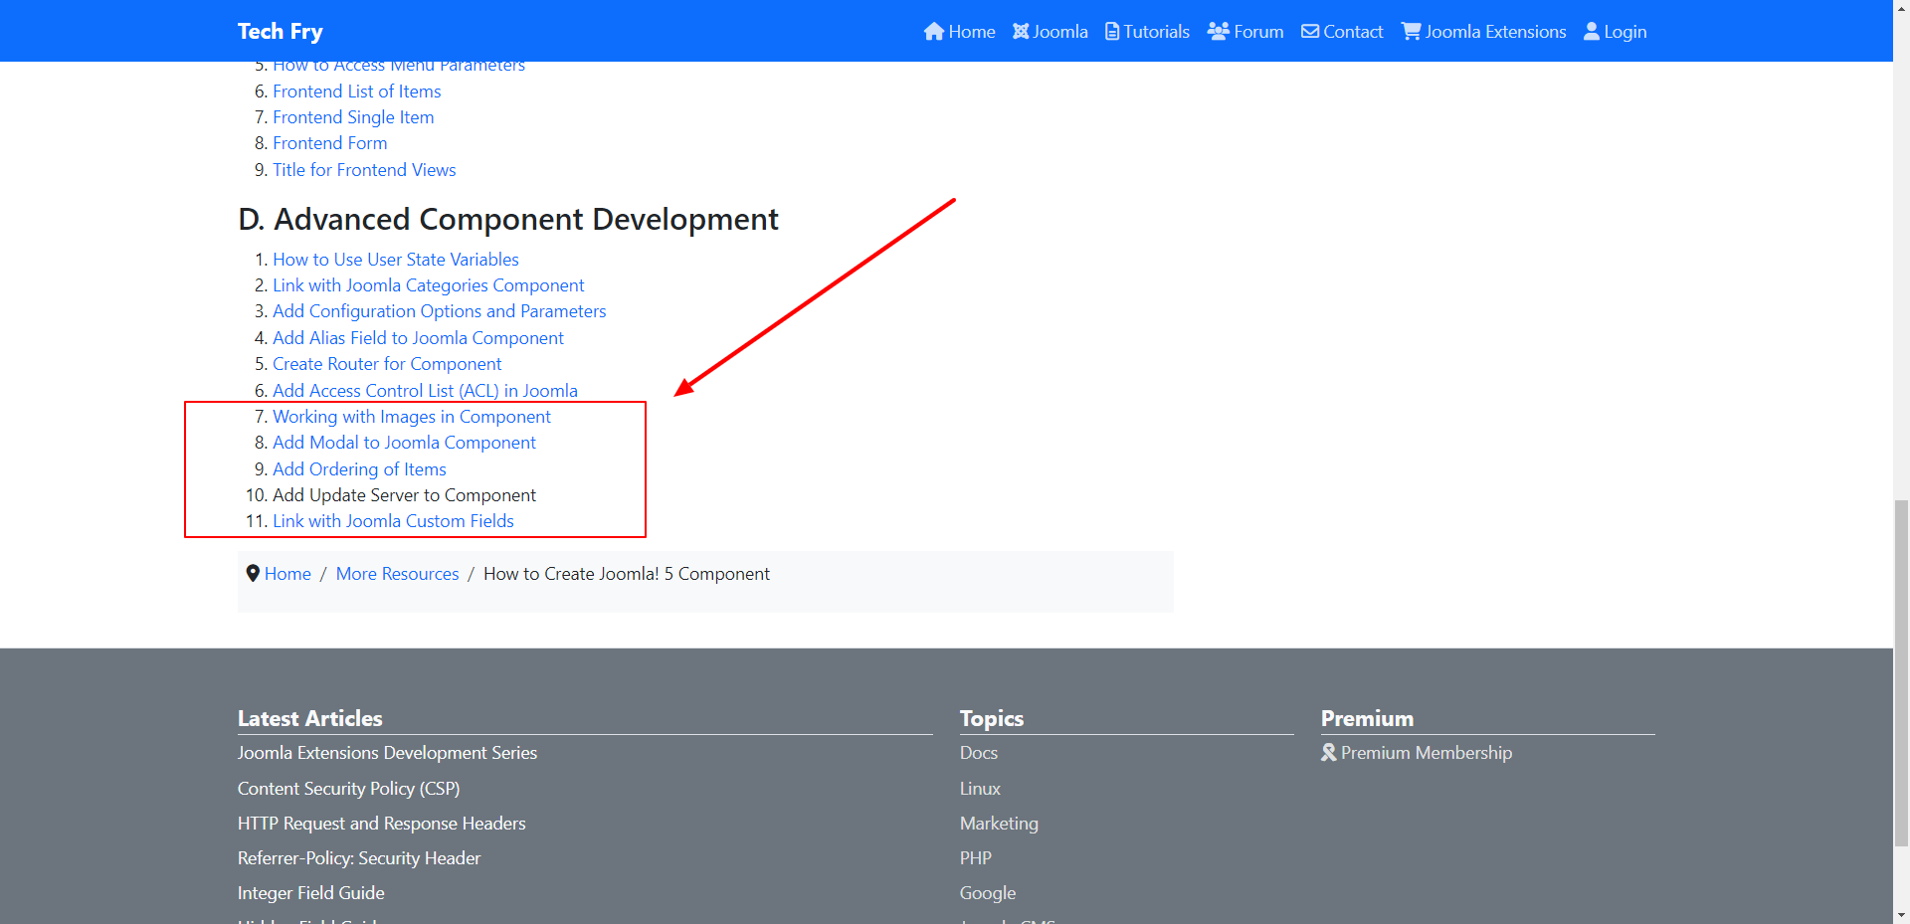The width and height of the screenshot is (1910, 924).
Task: Go to the Forum menu item
Action: [x=1258, y=32]
